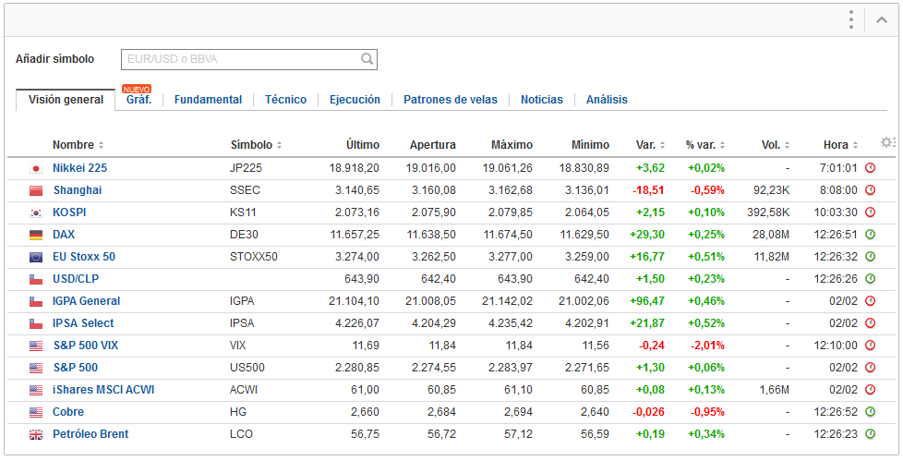
Task: Click green clock icon on DAX row
Action: click(870, 235)
